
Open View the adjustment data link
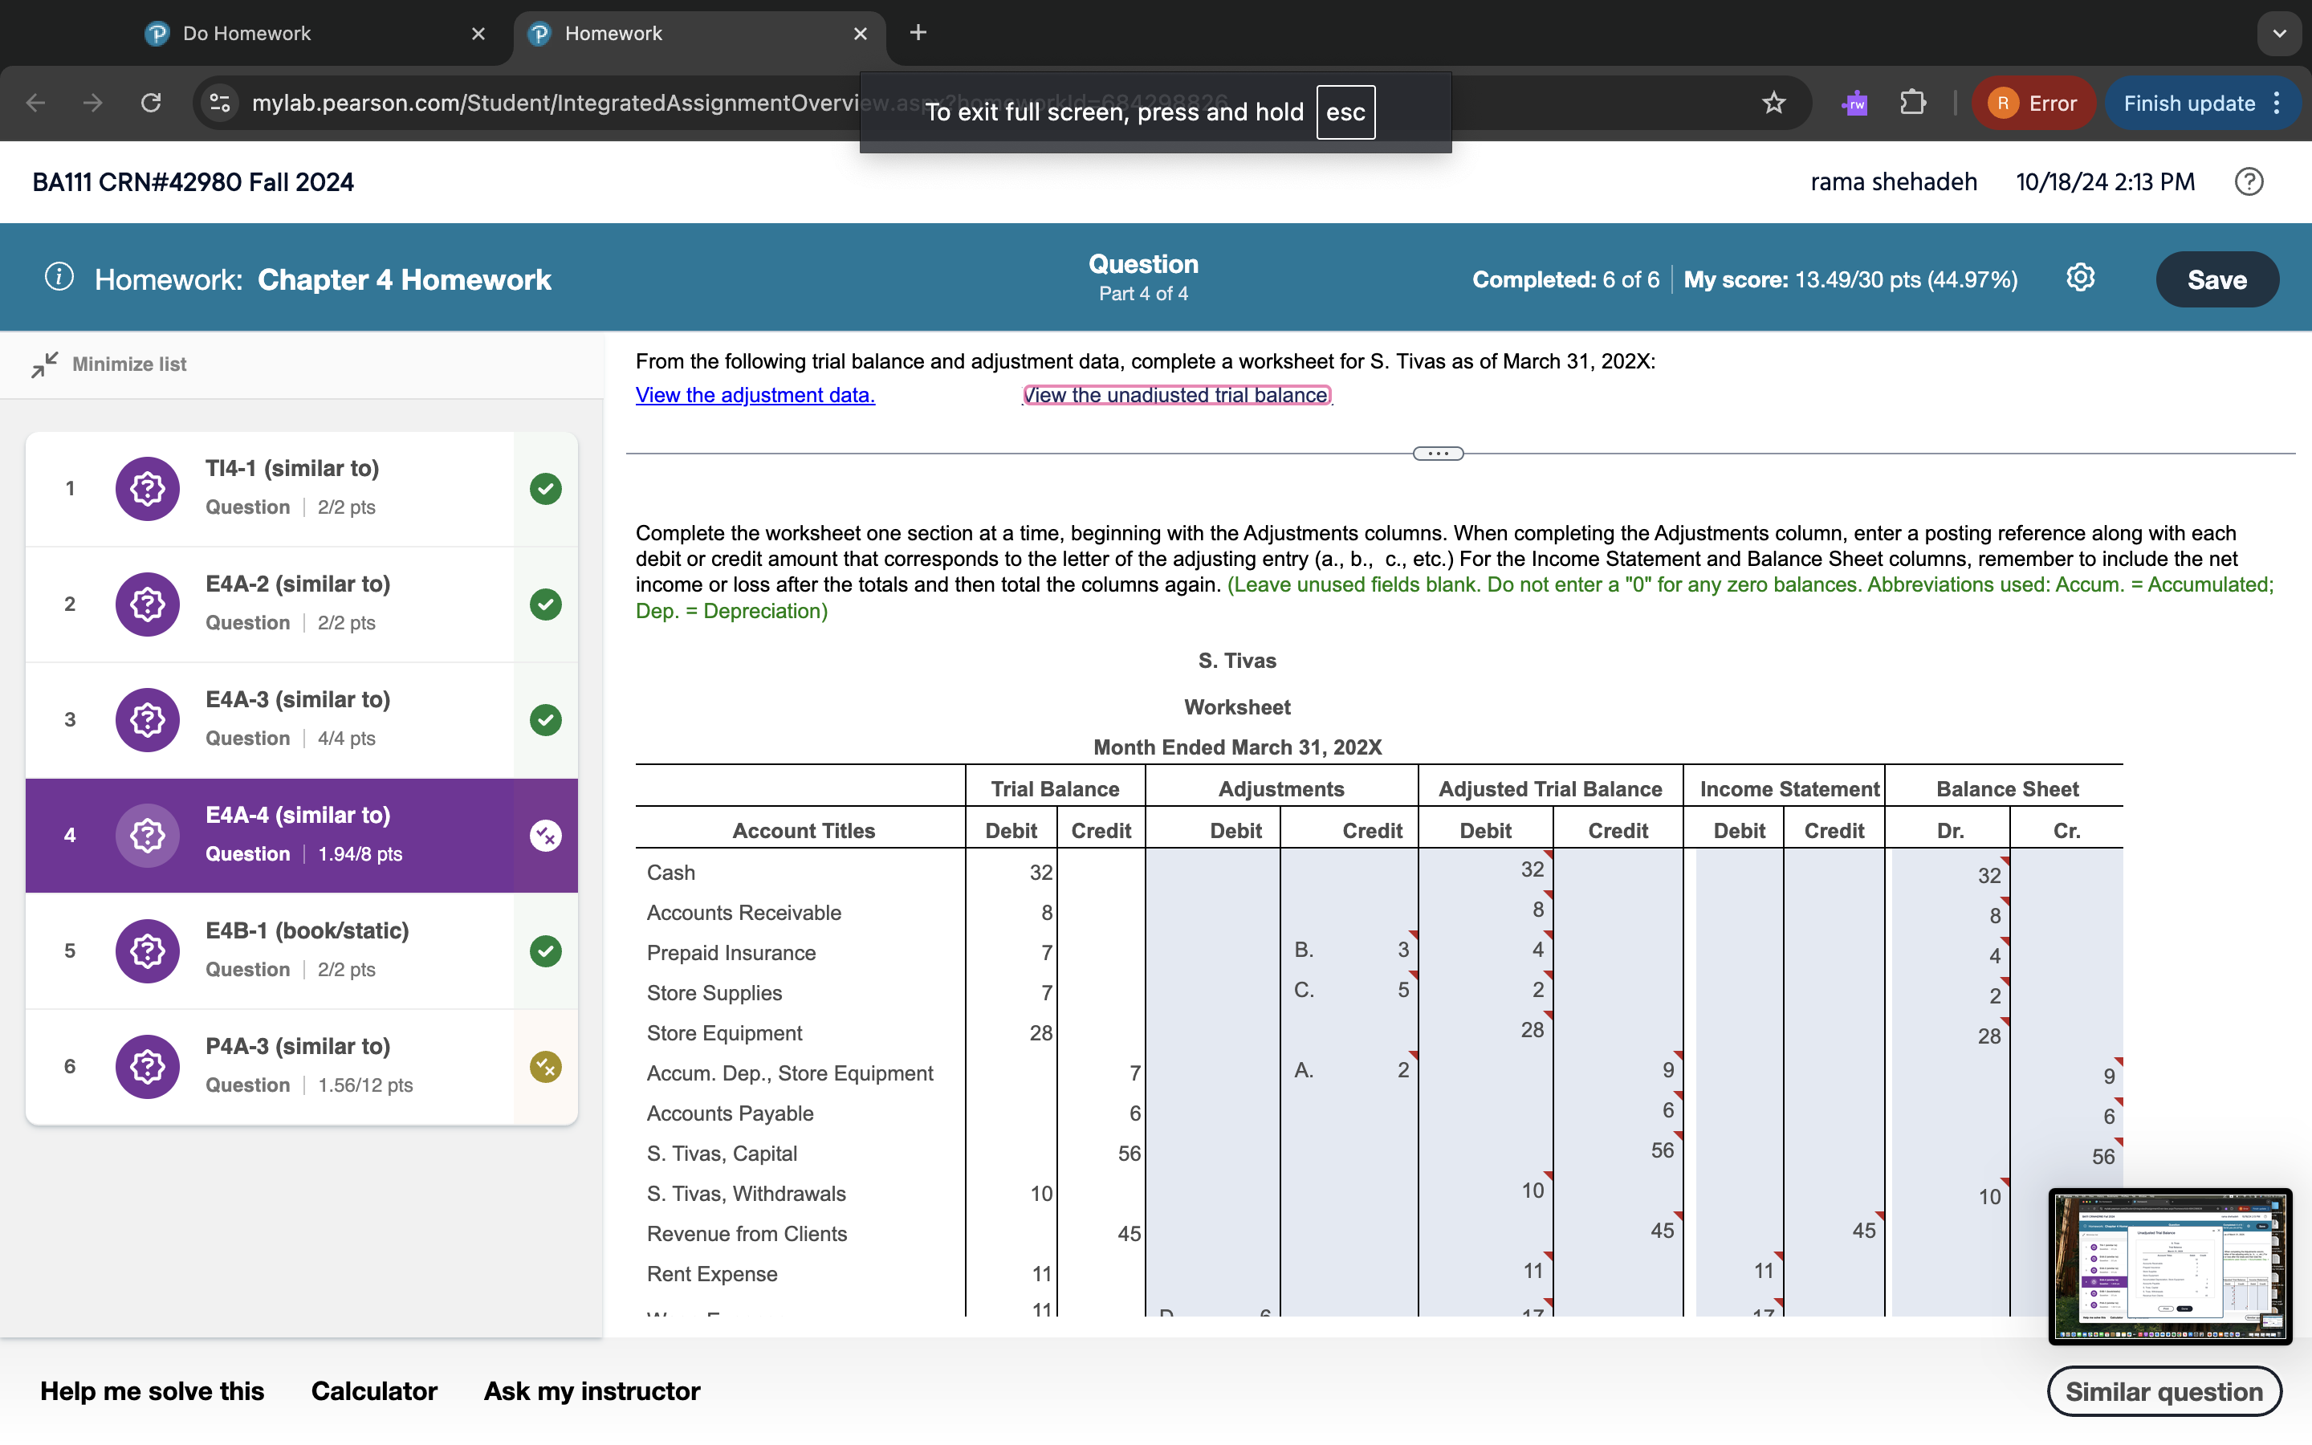click(x=755, y=395)
